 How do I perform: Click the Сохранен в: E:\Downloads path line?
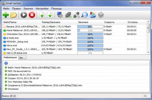[x=45, y=85]
